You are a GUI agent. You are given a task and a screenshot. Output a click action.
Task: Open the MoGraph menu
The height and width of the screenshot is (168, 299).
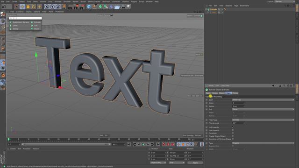point(106,1)
